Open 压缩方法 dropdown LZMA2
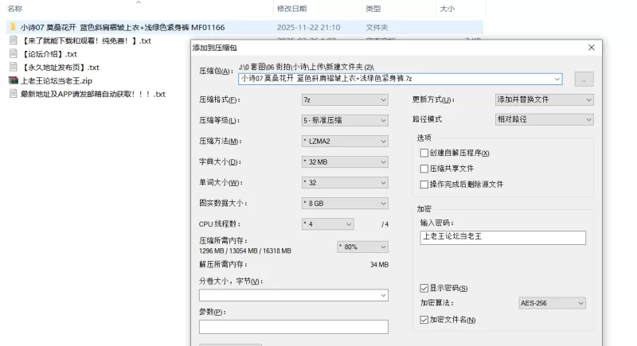Viewport: 637px width, 346px height. 345,141
